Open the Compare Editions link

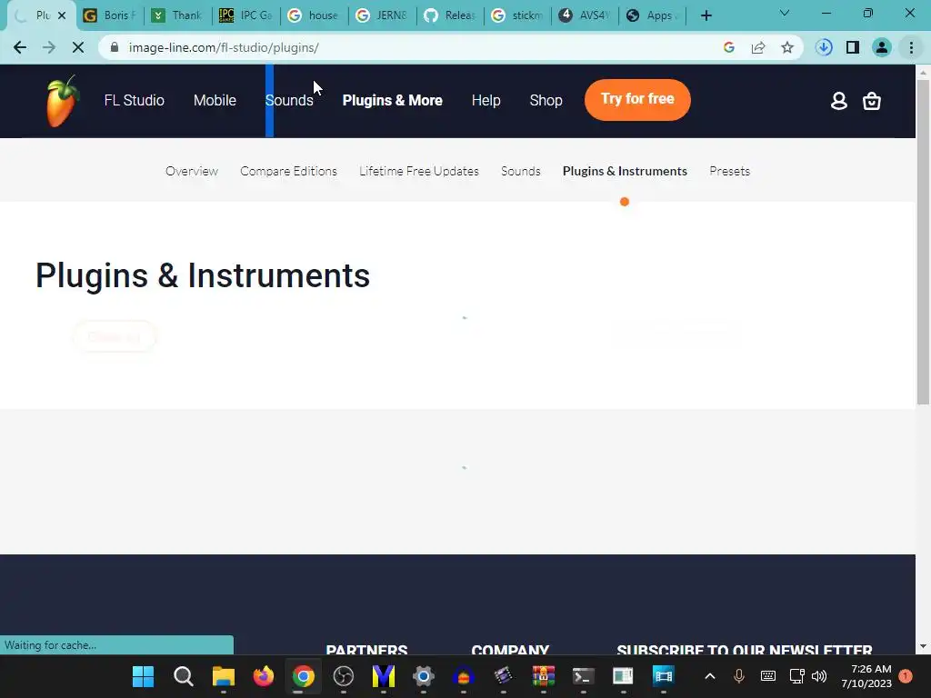288,171
